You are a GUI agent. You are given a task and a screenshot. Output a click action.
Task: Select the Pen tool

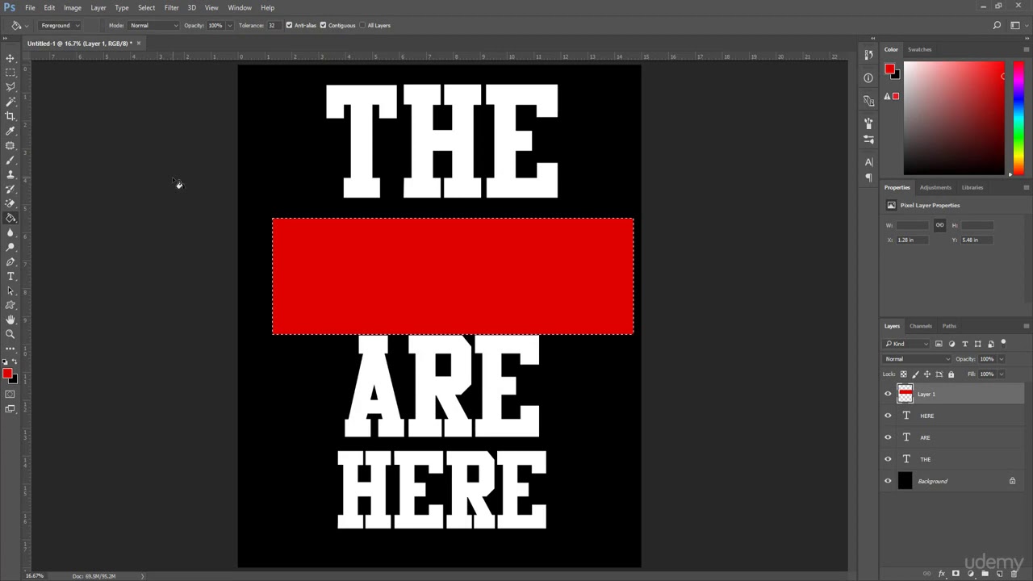pyautogui.click(x=10, y=261)
